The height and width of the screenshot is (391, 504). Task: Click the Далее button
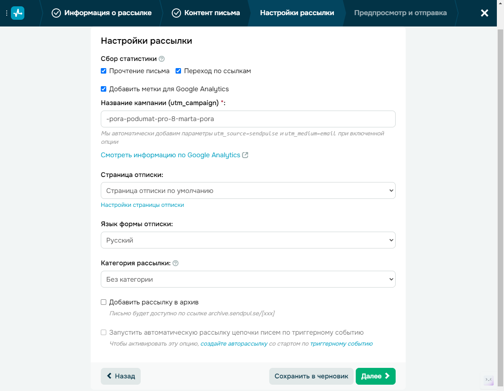point(375,376)
